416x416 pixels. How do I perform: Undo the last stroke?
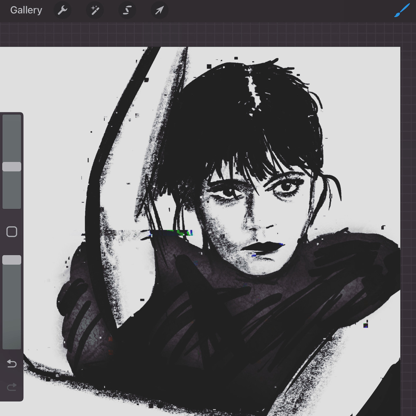click(x=12, y=363)
